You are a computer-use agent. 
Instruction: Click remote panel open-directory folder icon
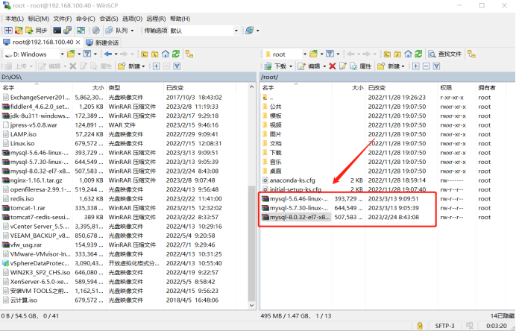[314, 54]
